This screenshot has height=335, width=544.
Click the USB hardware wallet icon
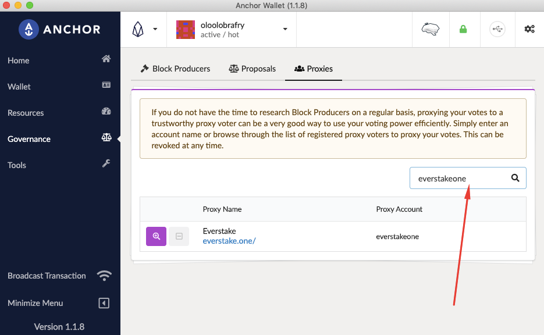tap(497, 29)
